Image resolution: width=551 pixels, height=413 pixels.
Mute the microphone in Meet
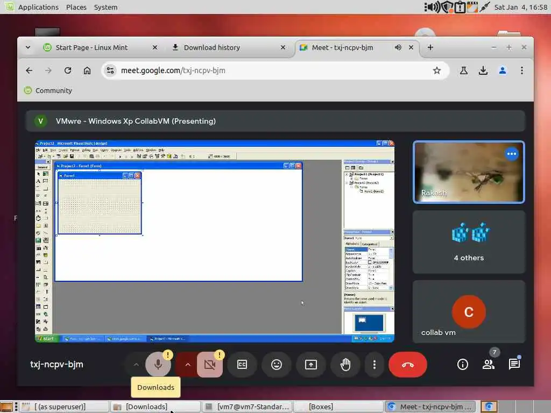click(158, 365)
